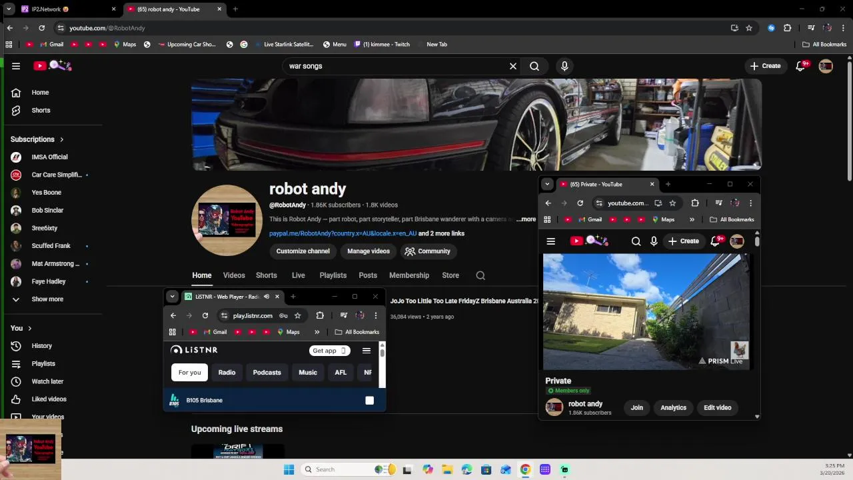Open the channel Community button
This screenshot has height=480, width=853.
(x=427, y=251)
